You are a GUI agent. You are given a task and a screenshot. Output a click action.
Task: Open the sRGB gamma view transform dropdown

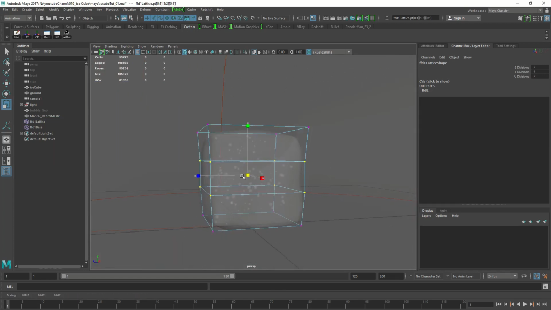tap(332, 52)
